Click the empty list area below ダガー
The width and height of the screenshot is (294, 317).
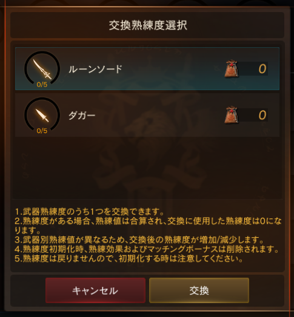(x=147, y=168)
